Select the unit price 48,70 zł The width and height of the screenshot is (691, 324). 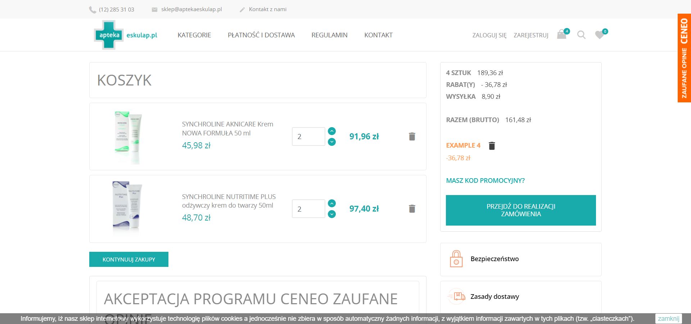(196, 218)
